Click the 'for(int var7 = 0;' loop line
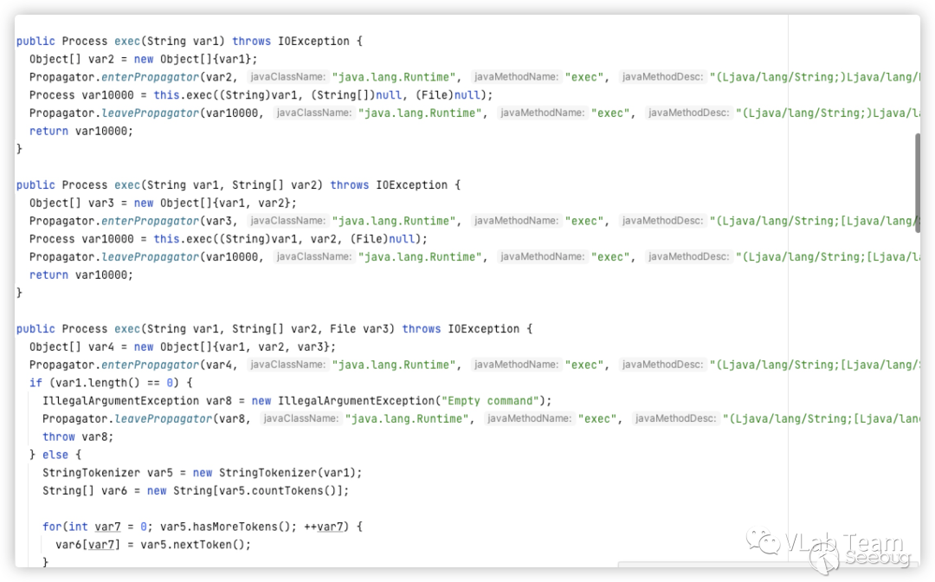 pyautogui.click(x=202, y=527)
